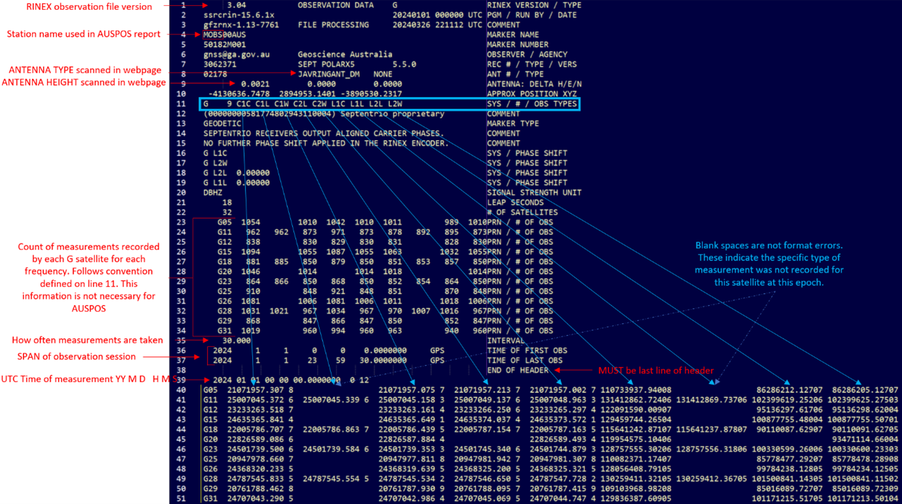Click the 30.000 interval value
The image size is (902, 504).
coord(236,340)
